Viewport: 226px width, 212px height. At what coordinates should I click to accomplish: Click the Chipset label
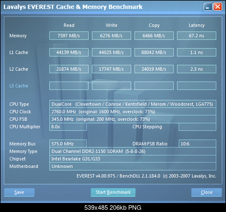click(x=17, y=159)
